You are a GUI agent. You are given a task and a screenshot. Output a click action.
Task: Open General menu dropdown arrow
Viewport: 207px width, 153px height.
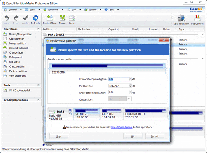(21, 10)
